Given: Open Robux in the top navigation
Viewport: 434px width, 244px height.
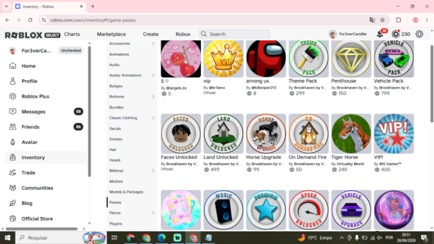Looking at the screenshot, I should point(183,34).
